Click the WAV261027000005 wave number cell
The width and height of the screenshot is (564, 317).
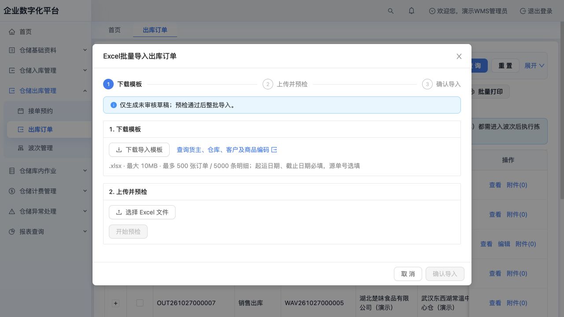(314, 303)
